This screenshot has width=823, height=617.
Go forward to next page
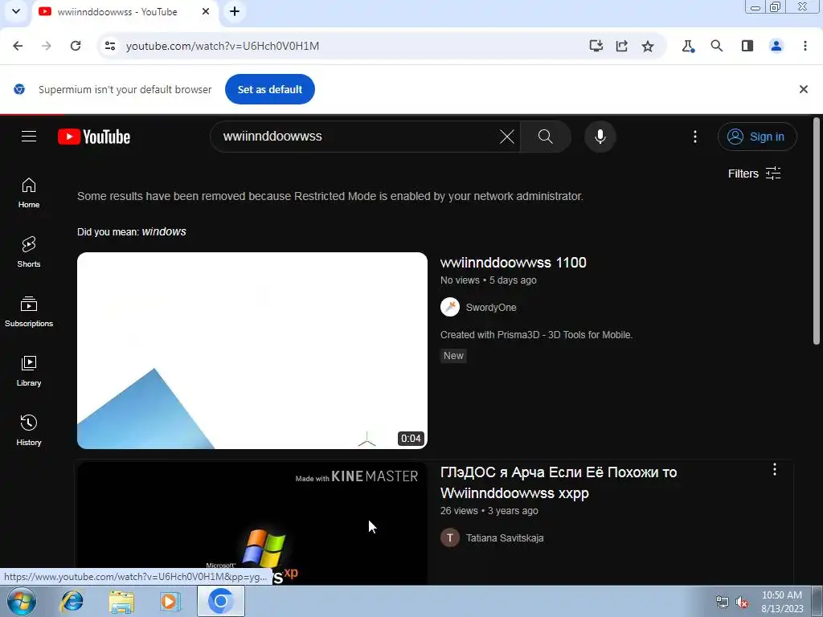pyautogui.click(x=47, y=46)
